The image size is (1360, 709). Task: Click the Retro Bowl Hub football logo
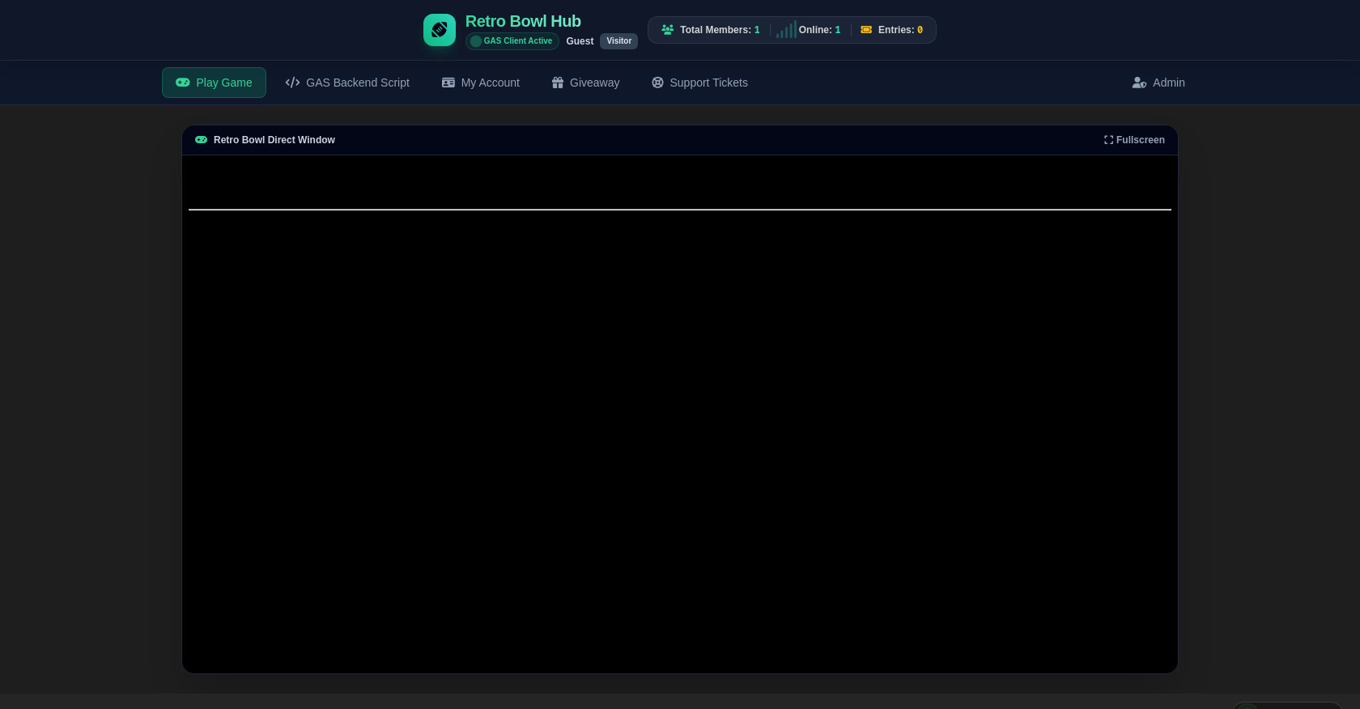point(440,30)
